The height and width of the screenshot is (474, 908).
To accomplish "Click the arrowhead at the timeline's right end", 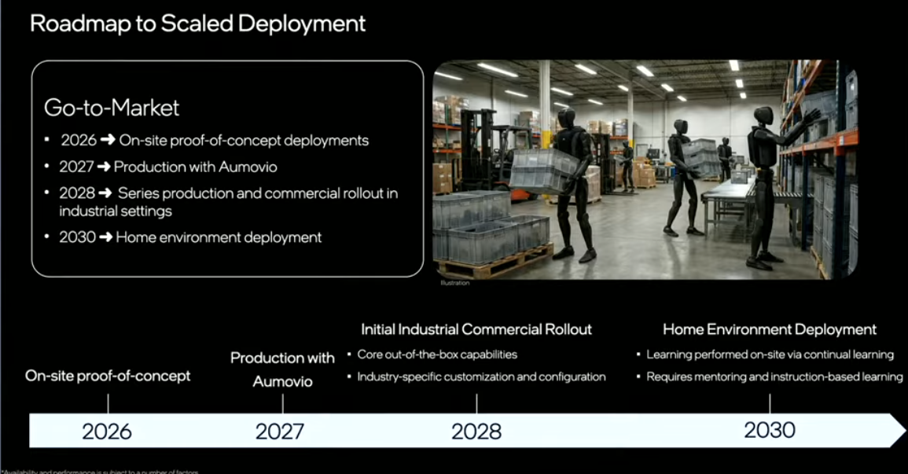I will pos(896,430).
